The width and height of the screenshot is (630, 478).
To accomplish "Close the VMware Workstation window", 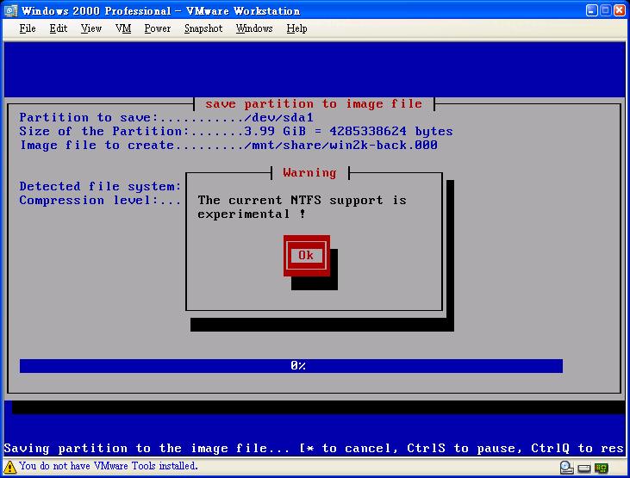I will (x=620, y=10).
